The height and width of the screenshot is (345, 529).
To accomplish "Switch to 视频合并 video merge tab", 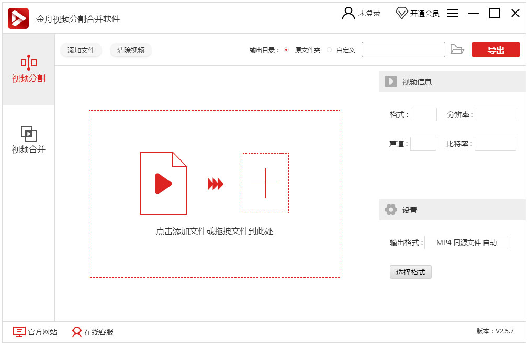I will 29,140.
